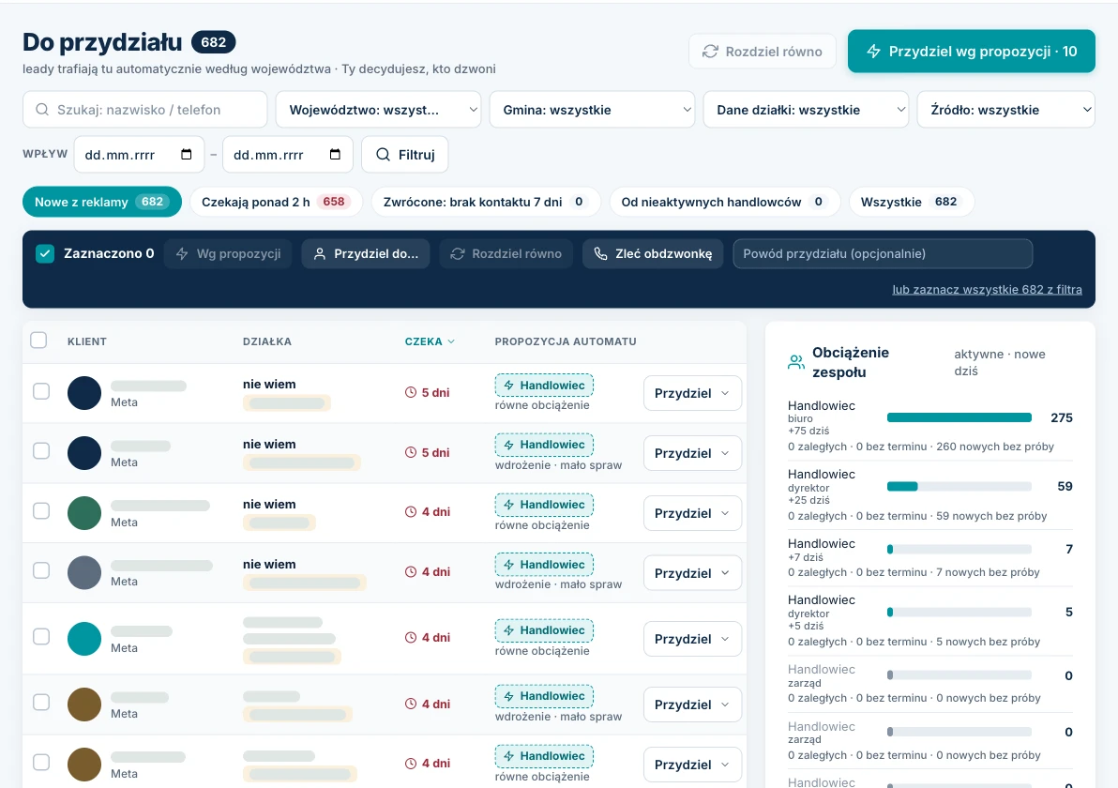
Task: Click the grey avatar in the fourth row
Action: (x=84, y=572)
